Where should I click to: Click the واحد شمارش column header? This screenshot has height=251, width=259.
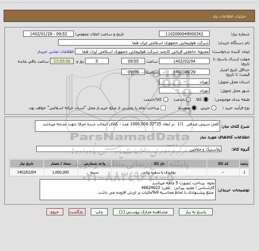tap(94, 163)
